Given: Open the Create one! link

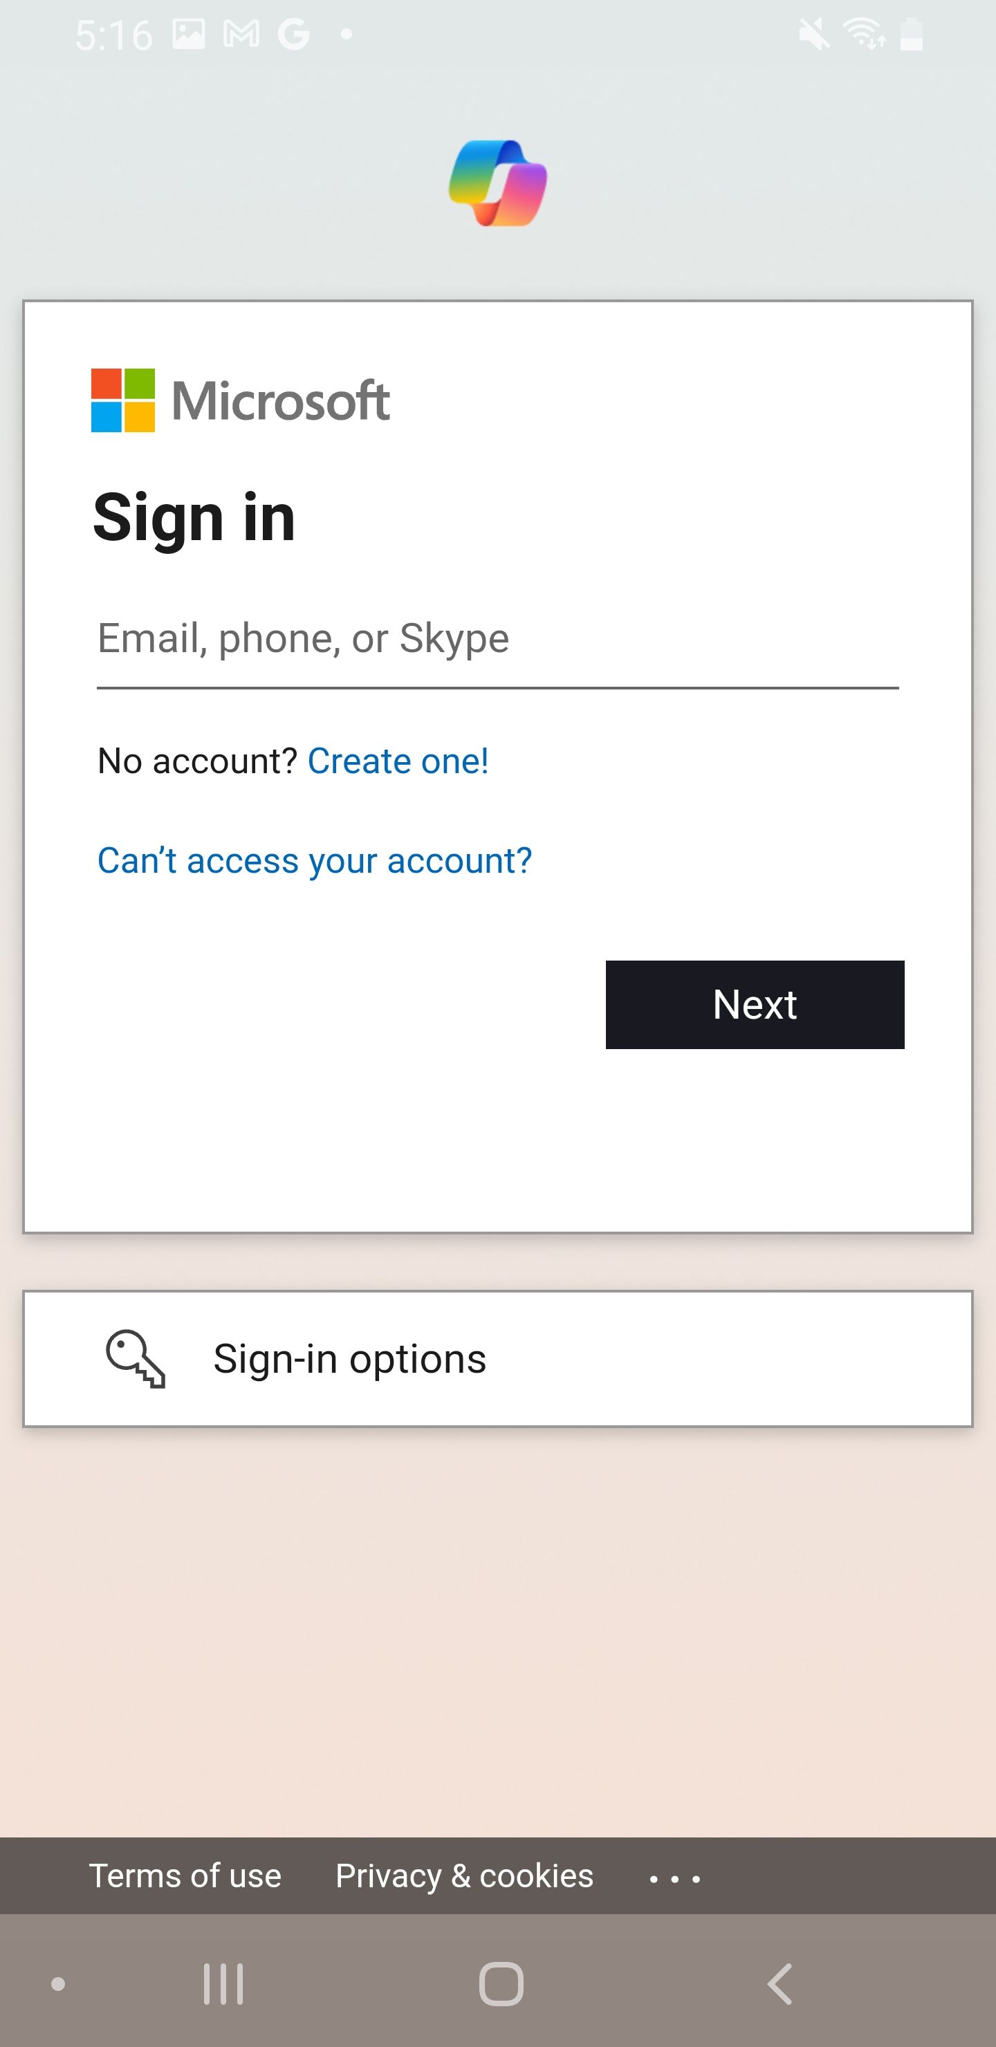Looking at the screenshot, I should (x=398, y=761).
